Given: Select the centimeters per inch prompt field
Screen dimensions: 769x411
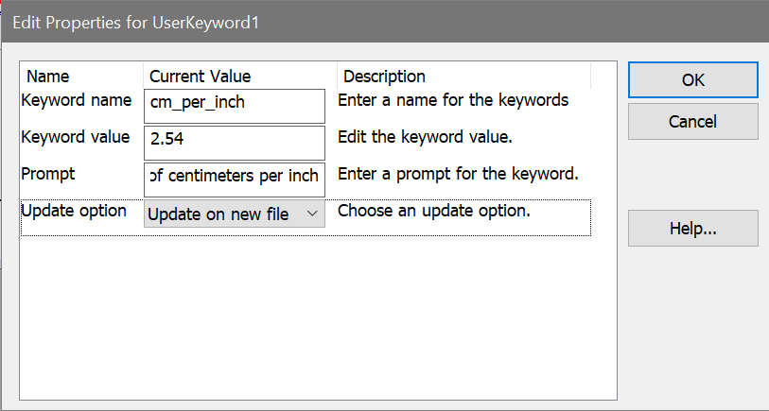Looking at the screenshot, I should [x=234, y=177].
